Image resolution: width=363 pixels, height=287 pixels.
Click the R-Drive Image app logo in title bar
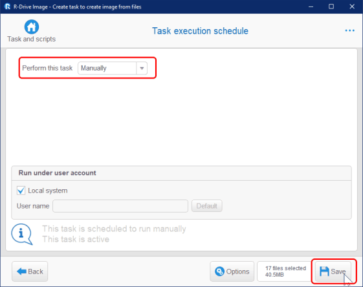point(7,6)
